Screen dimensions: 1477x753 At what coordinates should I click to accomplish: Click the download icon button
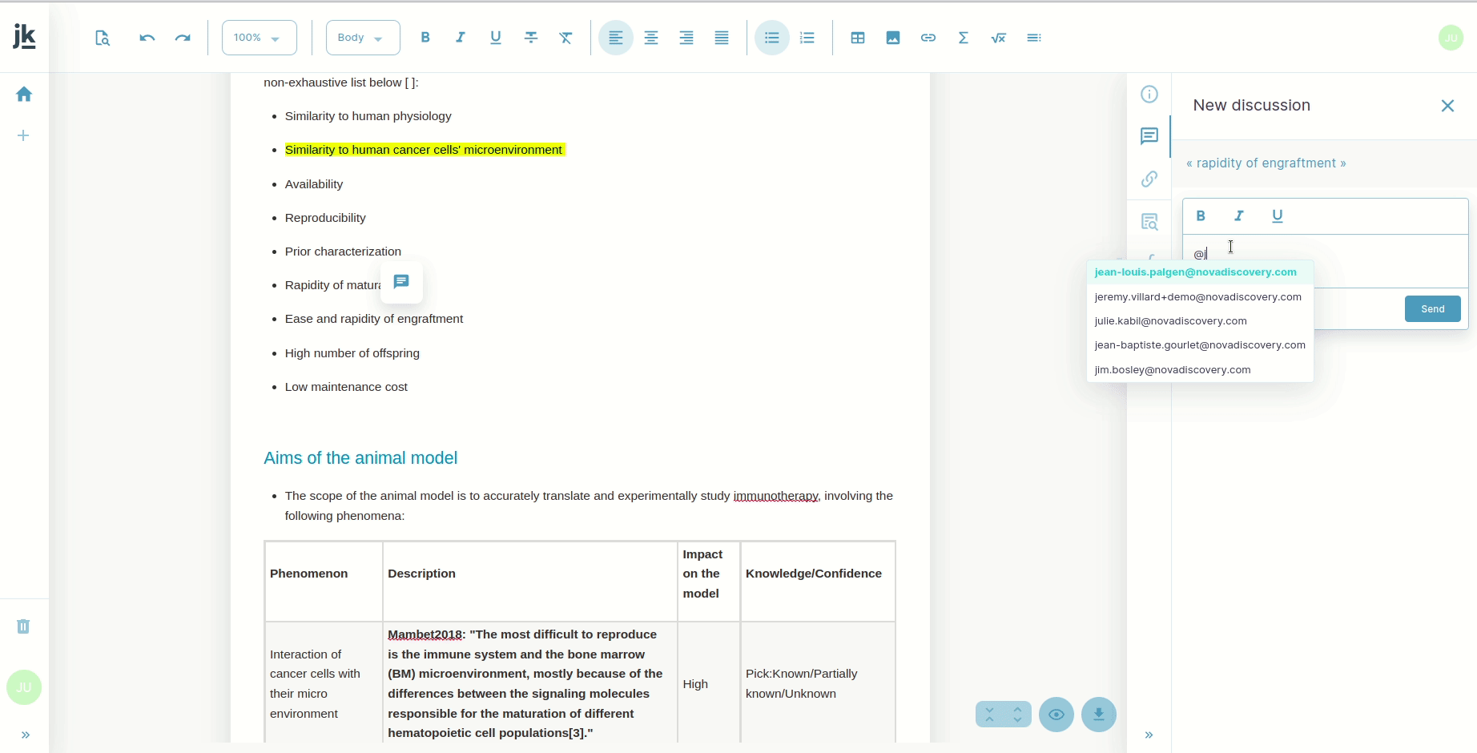[1099, 715]
